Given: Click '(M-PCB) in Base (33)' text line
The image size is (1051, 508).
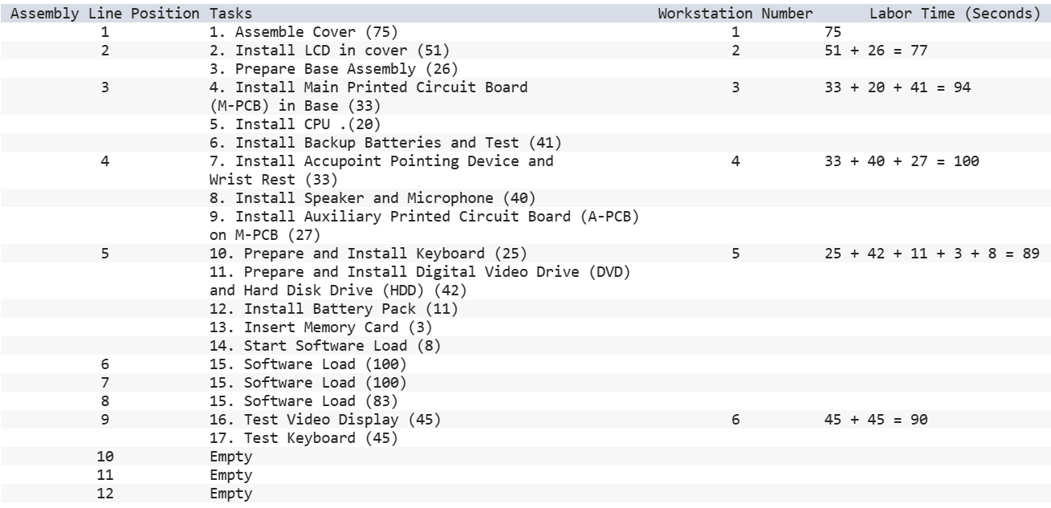Looking at the screenshot, I should point(295,107).
